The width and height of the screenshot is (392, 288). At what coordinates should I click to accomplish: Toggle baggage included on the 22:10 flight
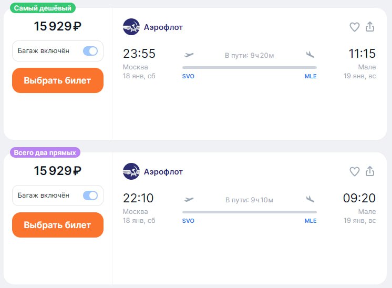(90, 196)
